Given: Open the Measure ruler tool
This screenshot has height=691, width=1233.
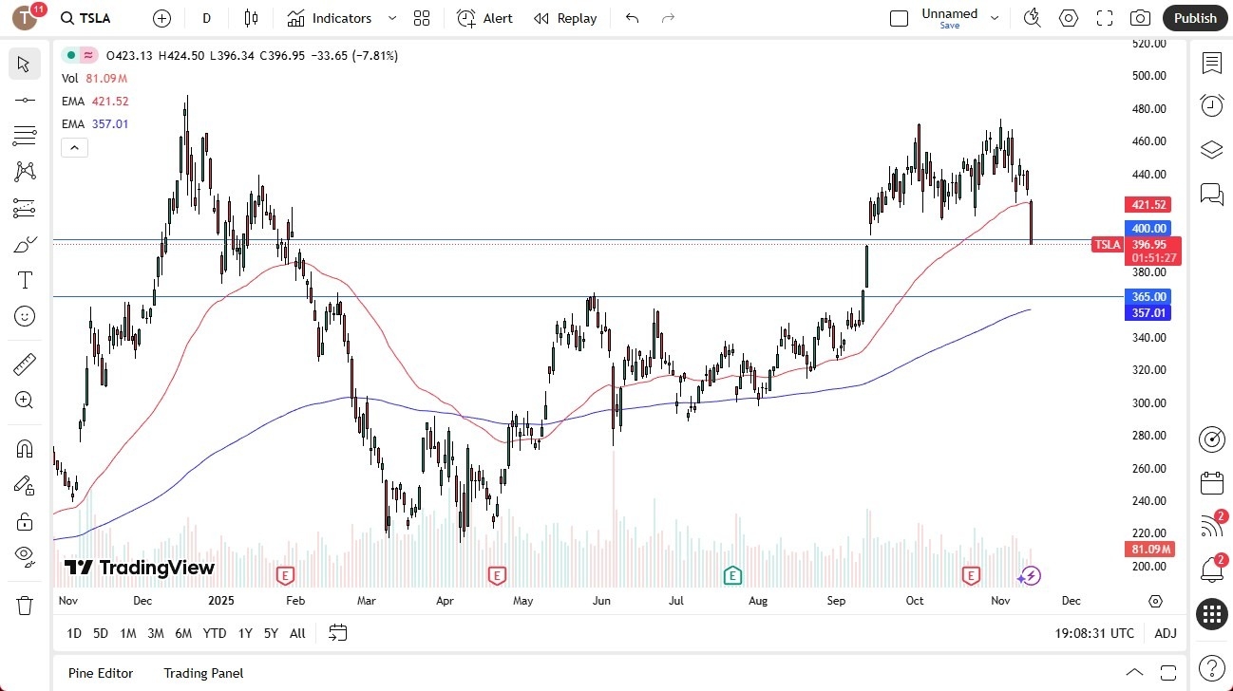Looking at the screenshot, I should pyautogui.click(x=24, y=364).
